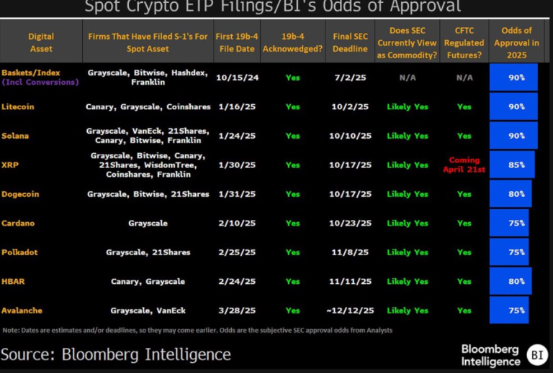Click the lone 'Grayscale' cell in Cardano row

coord(148,223)
